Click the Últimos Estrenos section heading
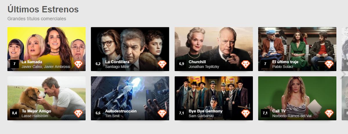The image size is (348, 134). [x=43, y=9]
